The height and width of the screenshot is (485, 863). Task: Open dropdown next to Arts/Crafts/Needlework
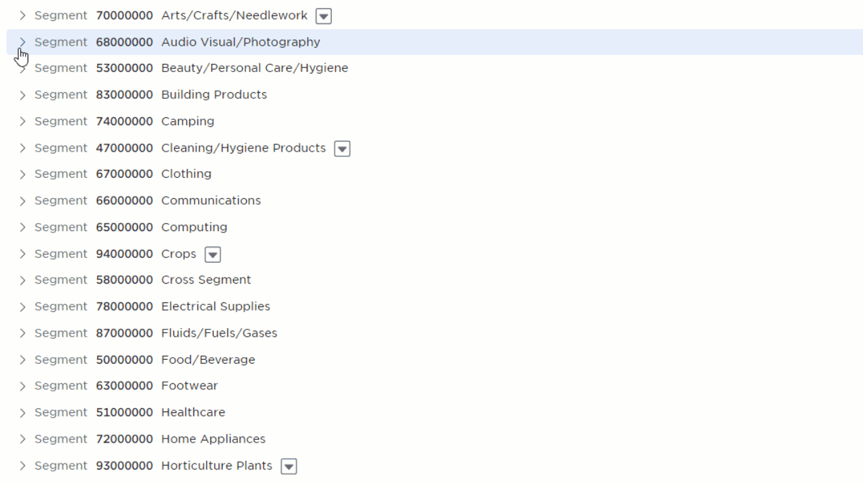click(324, 16)
